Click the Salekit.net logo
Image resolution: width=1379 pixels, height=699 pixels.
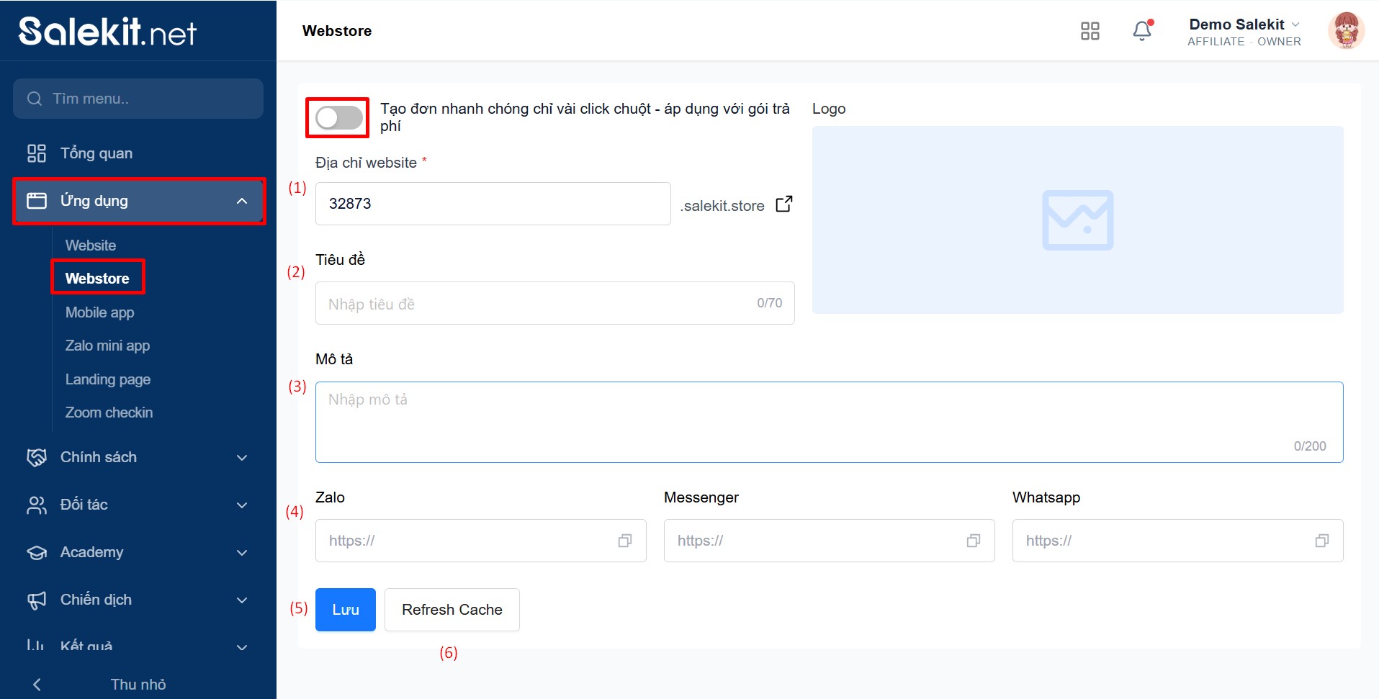(x=108, y=32)
